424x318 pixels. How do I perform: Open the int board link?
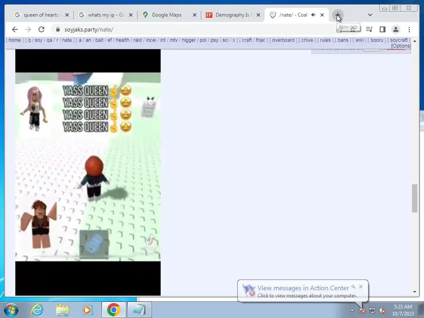tap(163, 40)
